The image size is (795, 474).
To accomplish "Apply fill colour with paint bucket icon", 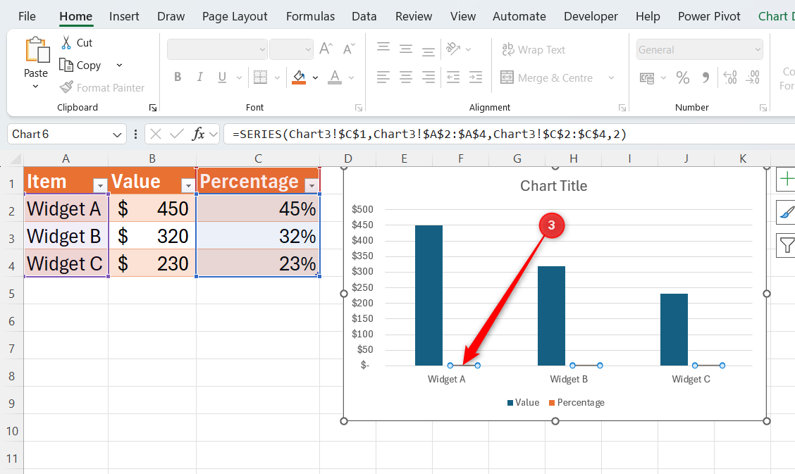I will [299, 77].
